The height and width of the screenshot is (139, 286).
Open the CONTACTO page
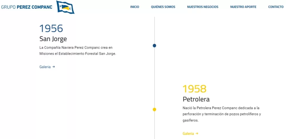tap(276, 7)
